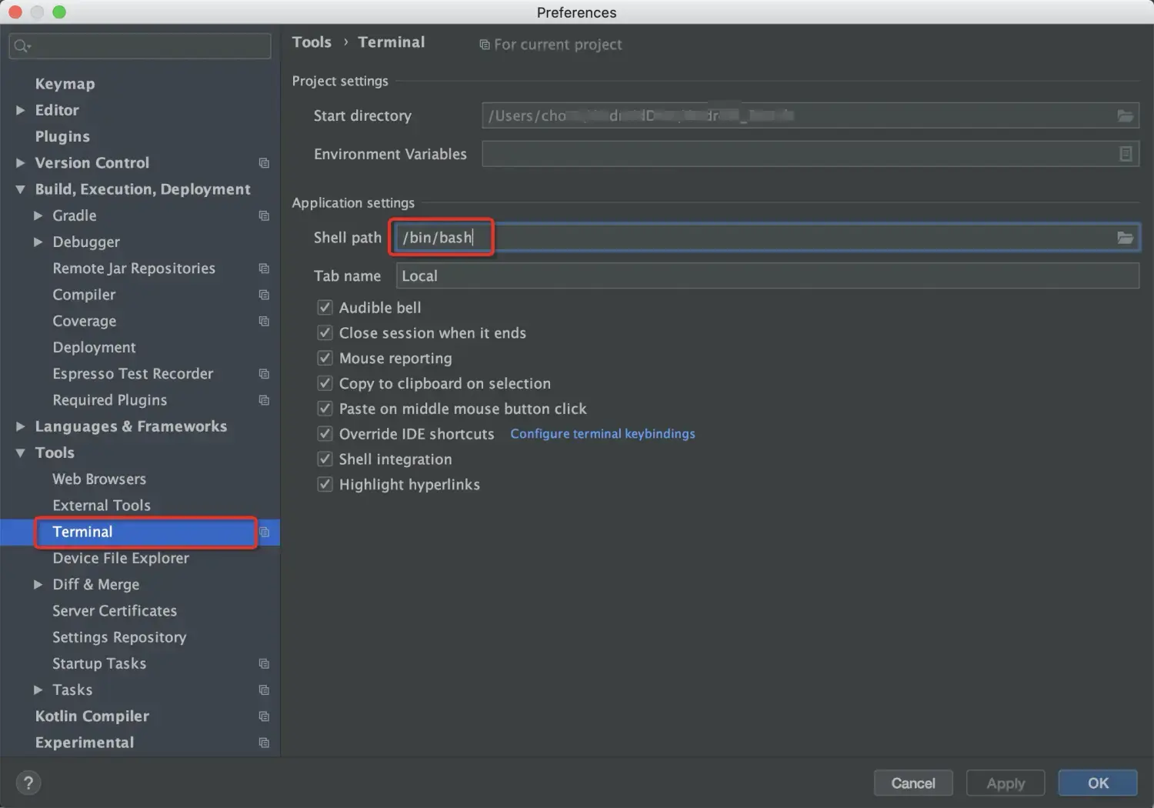Image resolution: width=1154 pixels, height=808 pixels.
Task: Open the Start directory folder browser
Action: [1126, 115]
